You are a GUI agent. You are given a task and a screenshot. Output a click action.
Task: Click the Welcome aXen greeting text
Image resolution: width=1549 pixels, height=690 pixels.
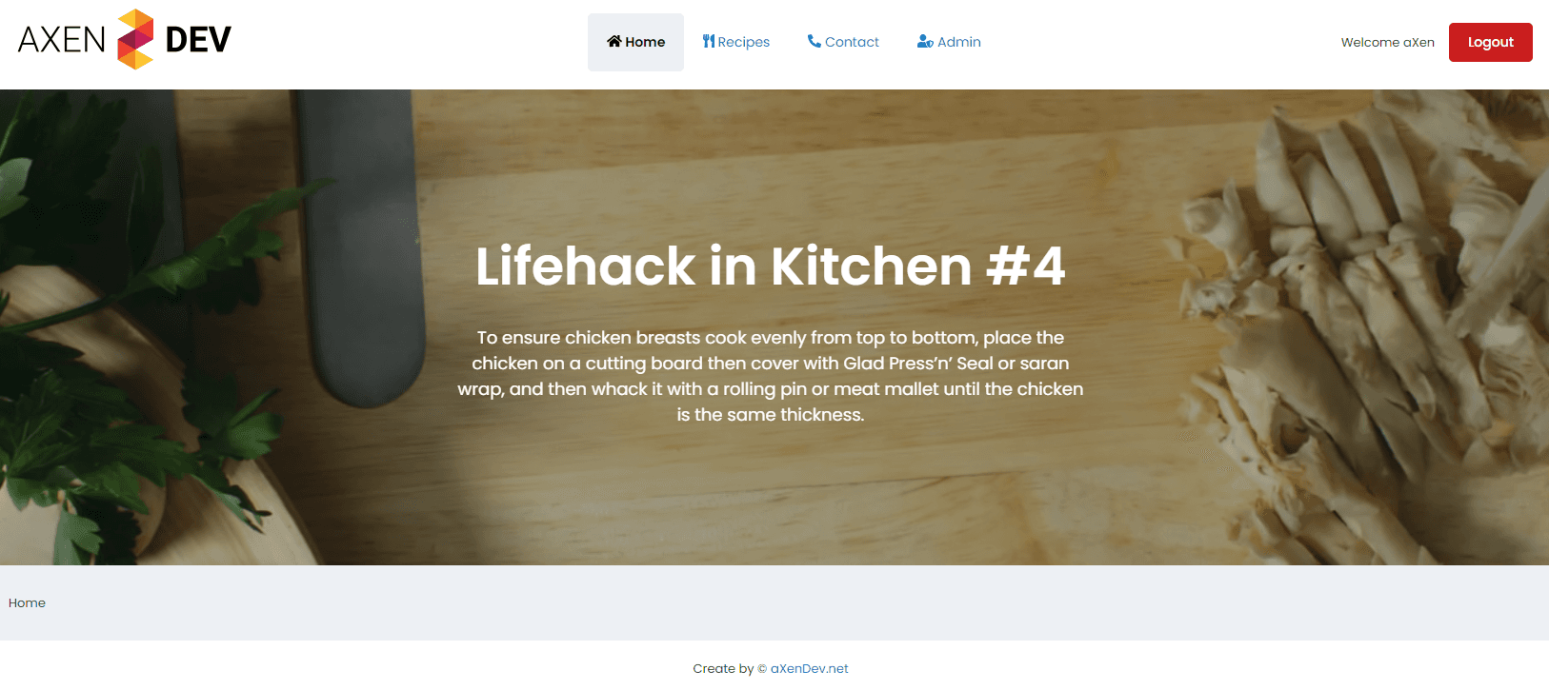(1387, 42)
